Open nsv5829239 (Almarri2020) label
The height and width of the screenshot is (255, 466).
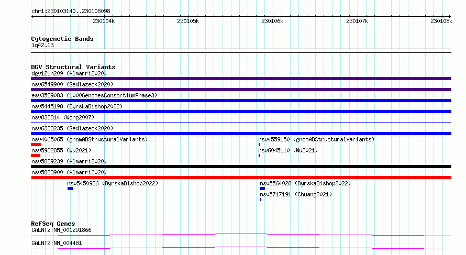click(69, 161)
